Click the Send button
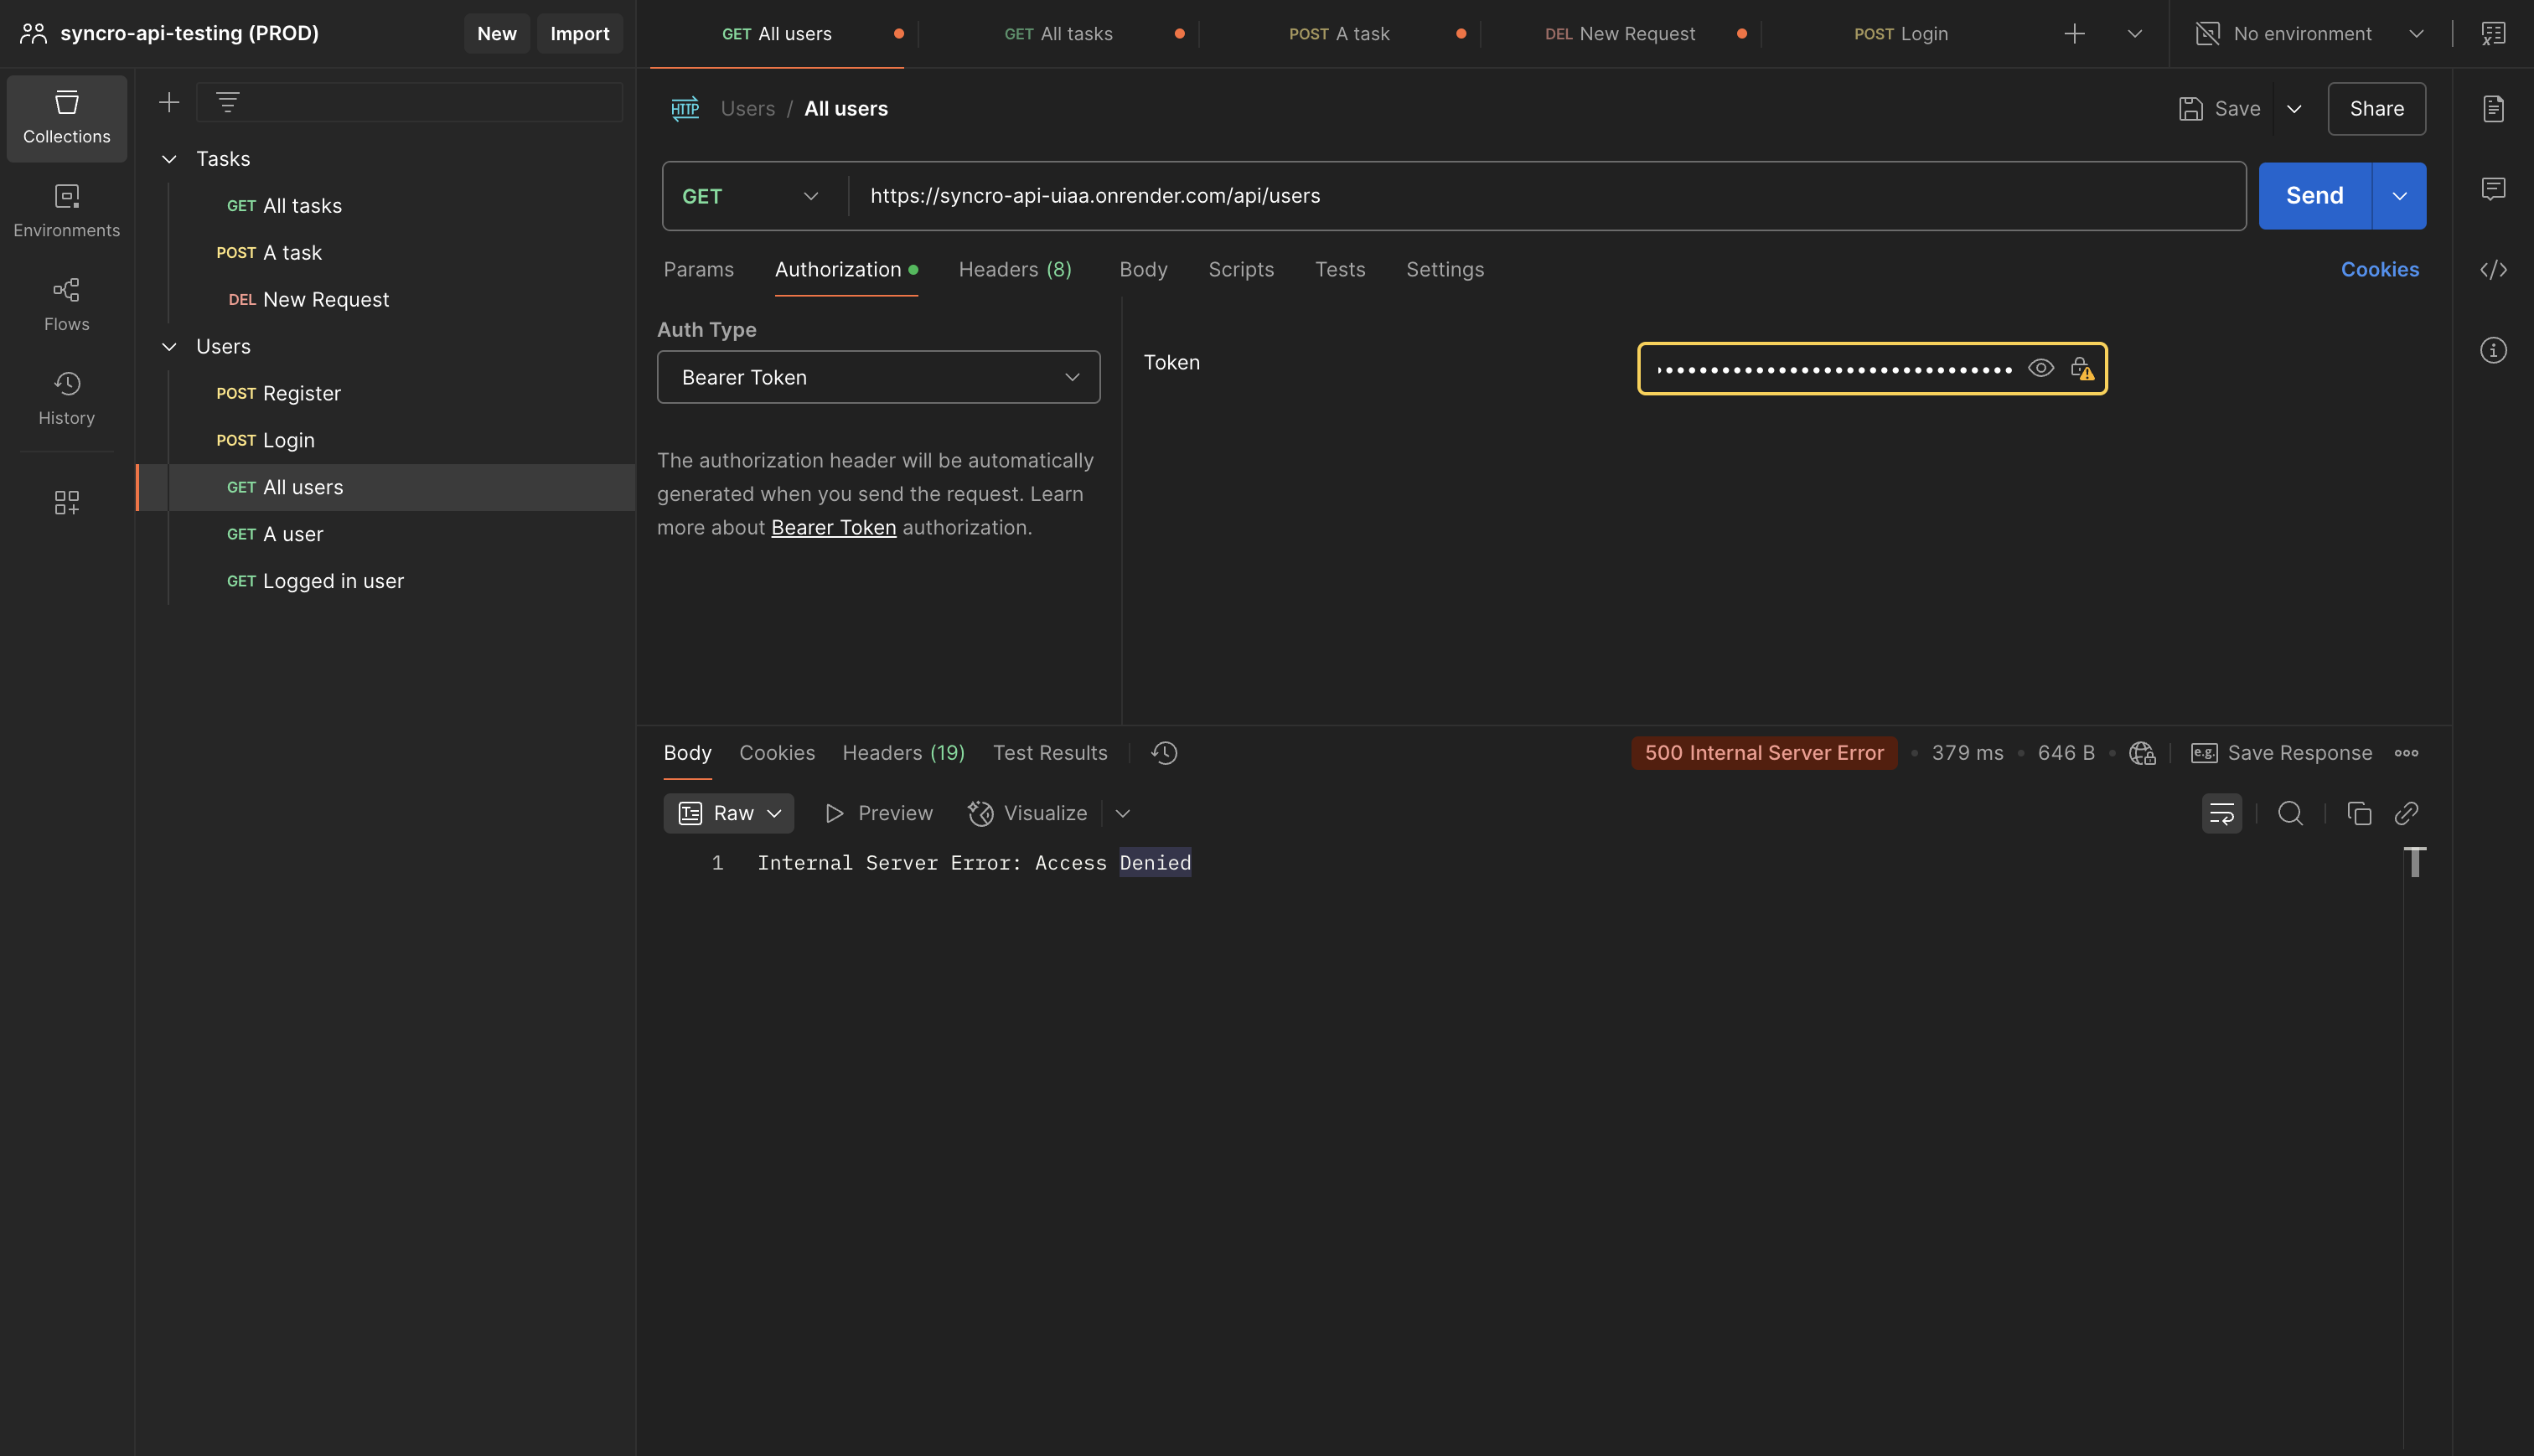The height and width of the screenshot is (1456, 2534). [x=2315, y=196]
